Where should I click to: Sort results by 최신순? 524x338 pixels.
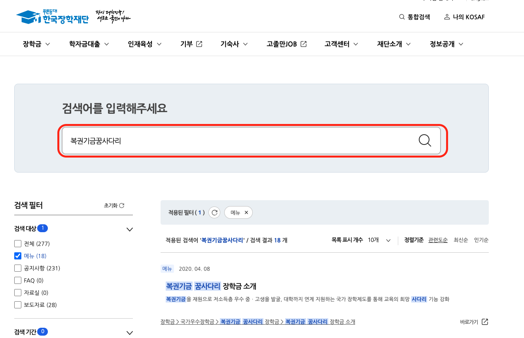(461, 240)
